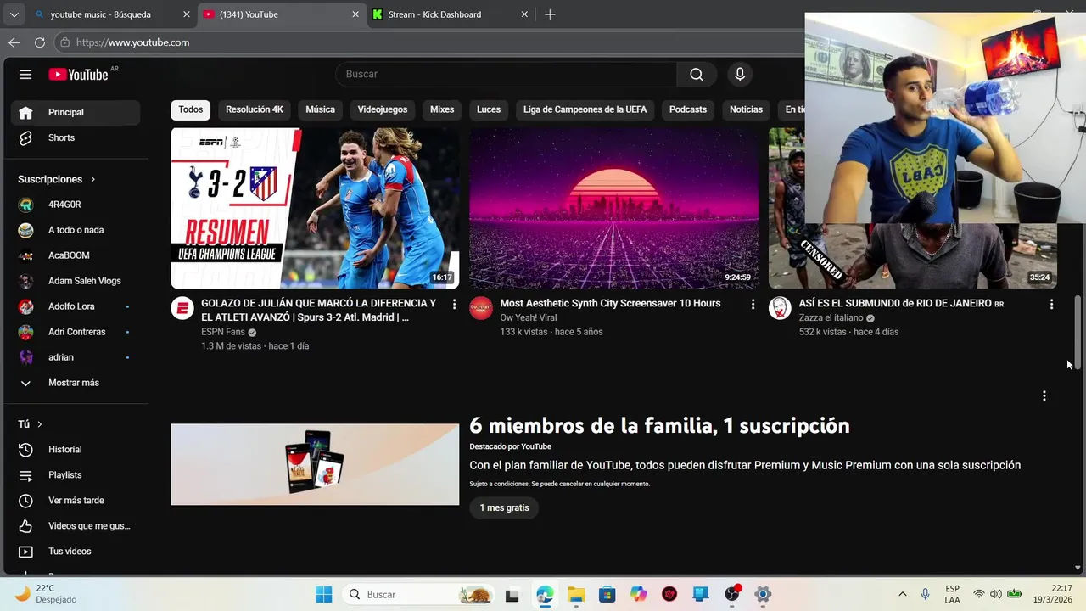The width and height of the screenshot is (1086, 611).
Task: Select the Luces filter chip
Action: click(489, 109)
